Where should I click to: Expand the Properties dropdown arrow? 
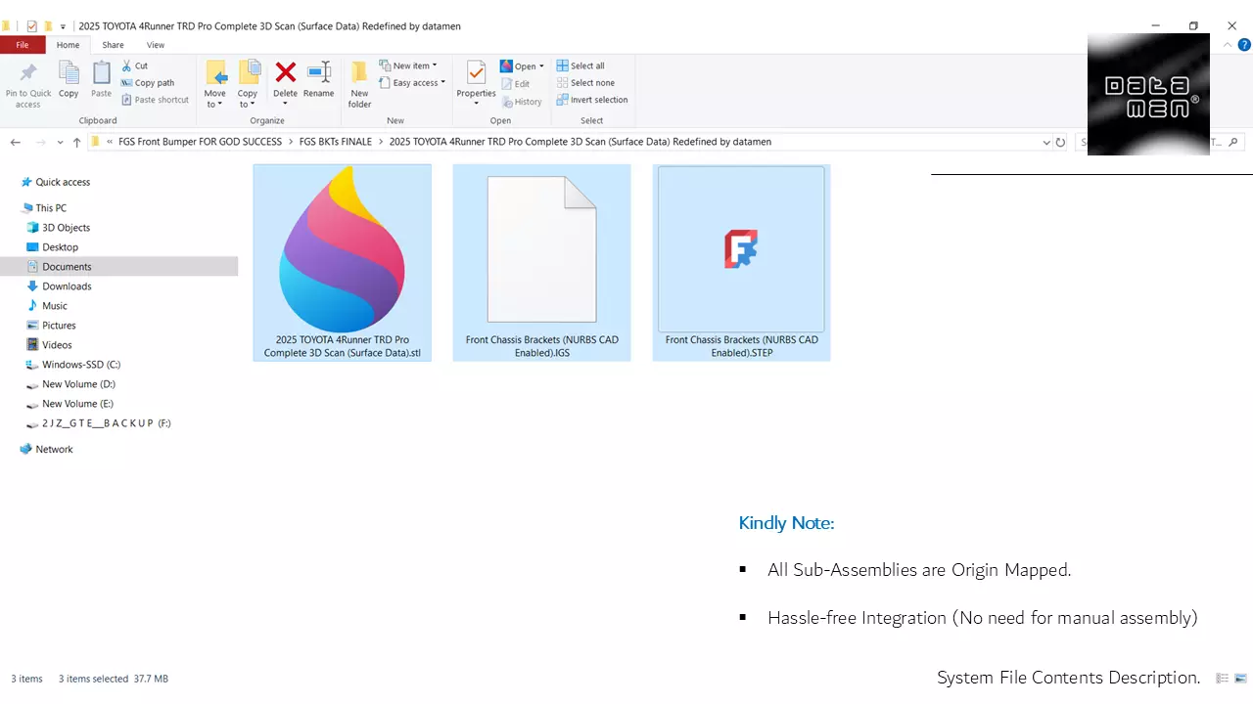click(477, 104)
